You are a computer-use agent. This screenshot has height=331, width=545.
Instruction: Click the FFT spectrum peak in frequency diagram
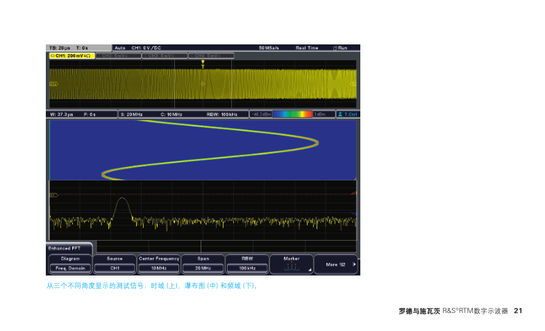[122, 198]
